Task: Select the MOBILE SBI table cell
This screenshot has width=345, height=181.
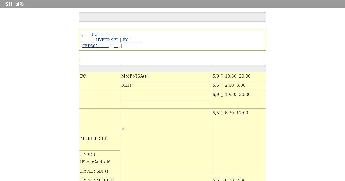Action: (x=100, y=142)
